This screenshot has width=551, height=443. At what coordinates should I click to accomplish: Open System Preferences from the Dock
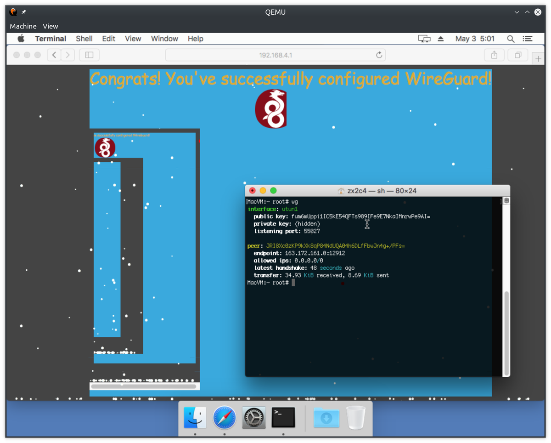[254, 417]
